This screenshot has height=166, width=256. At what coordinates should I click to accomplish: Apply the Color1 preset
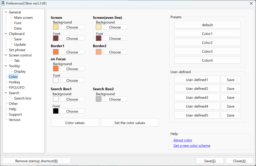pos(207,33)
